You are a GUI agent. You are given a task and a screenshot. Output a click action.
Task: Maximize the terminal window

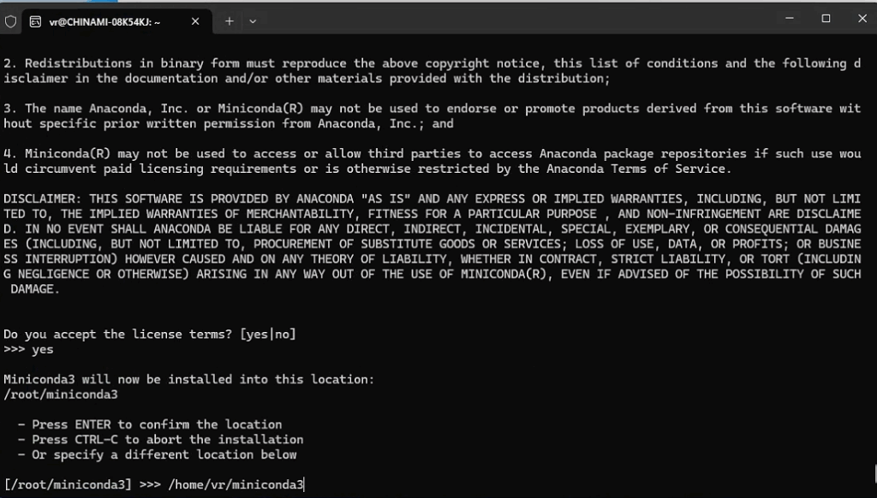[826, 18]
